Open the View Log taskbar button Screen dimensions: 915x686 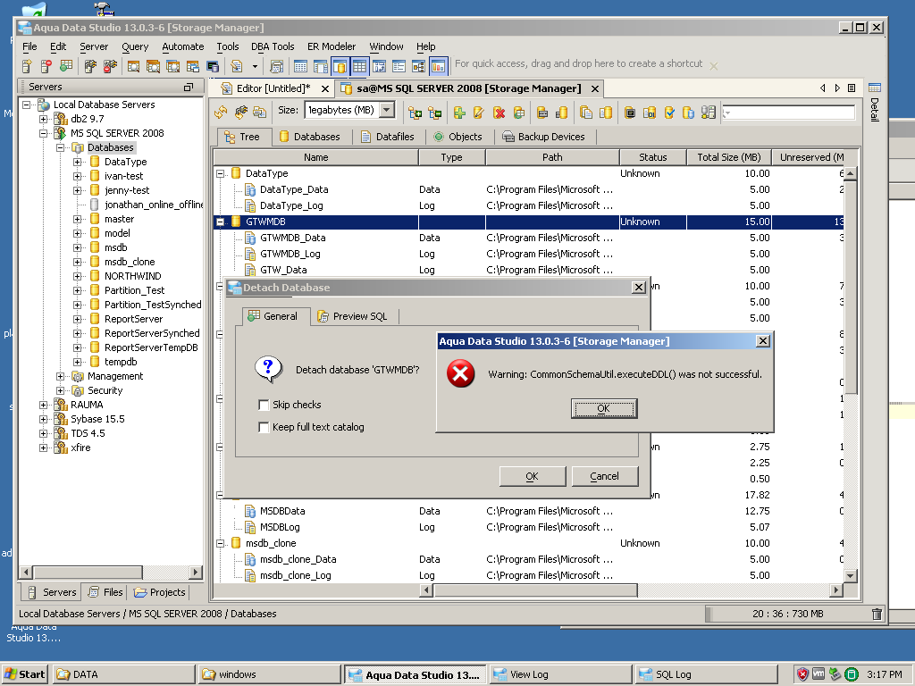560,674
